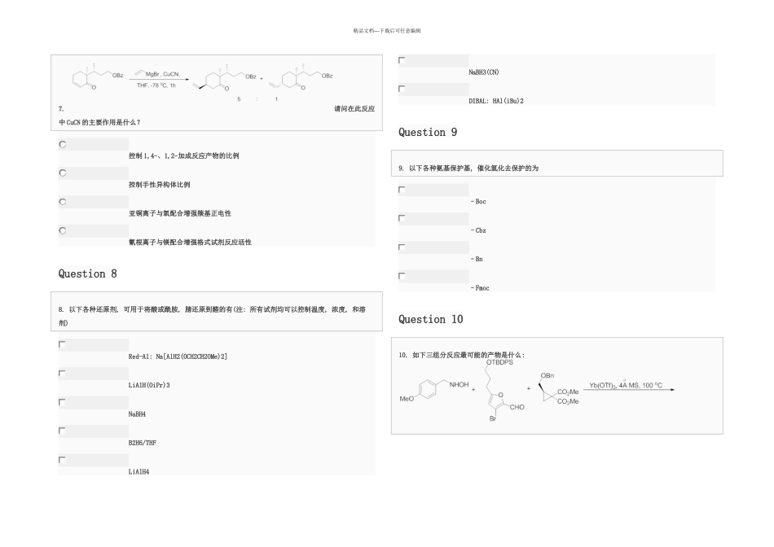Check the B2H6/THF checkbox
Image resolution: width=774 pixels, height=547 pixels.
click(x=62, y=431)
